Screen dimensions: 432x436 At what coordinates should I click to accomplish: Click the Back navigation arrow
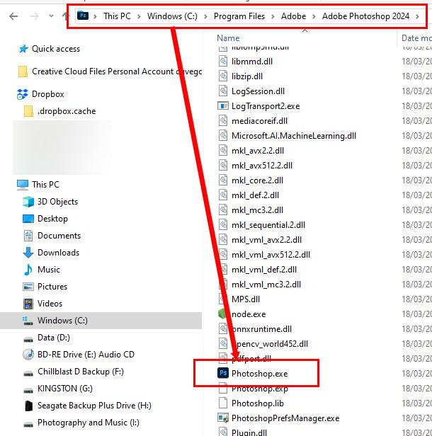pos(13,16)
